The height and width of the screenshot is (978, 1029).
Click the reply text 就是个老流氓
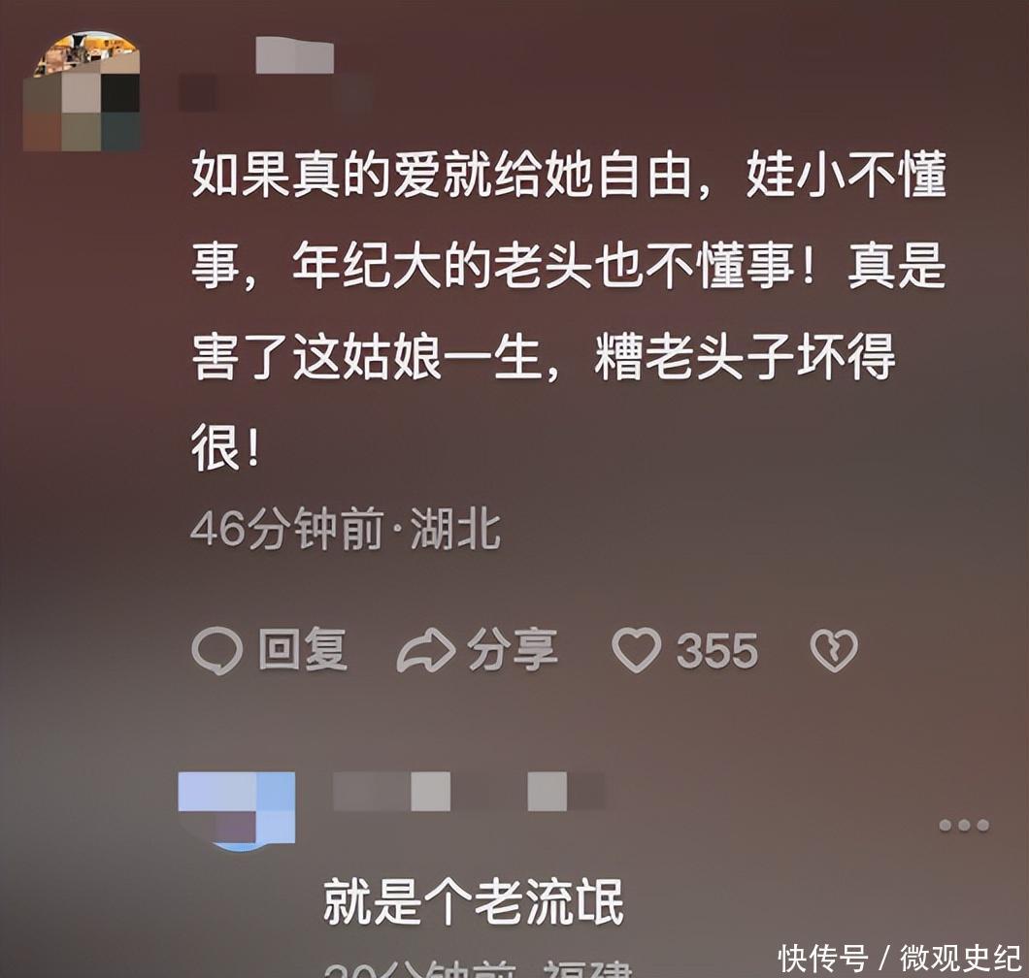[473, 902]
